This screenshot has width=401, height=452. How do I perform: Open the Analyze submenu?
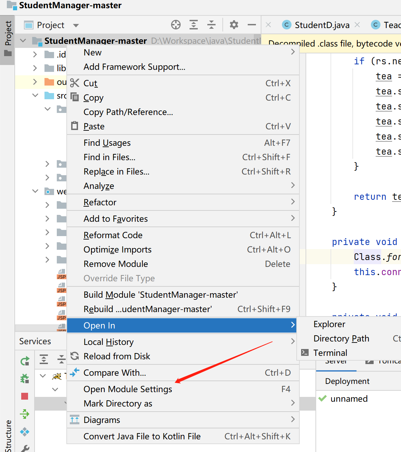click(183, 186)
